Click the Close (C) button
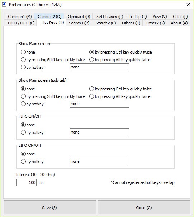The height and width of the screenshot is (217, 194). pos(144,207)
